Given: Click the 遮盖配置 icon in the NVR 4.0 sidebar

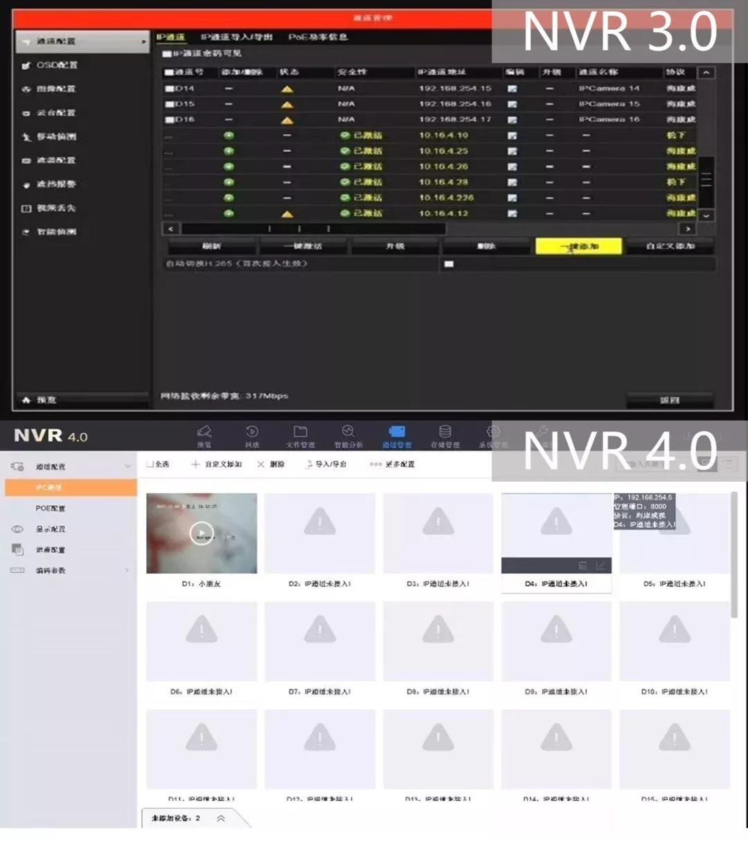Looking at the screenshot, I should coord(17,550).
